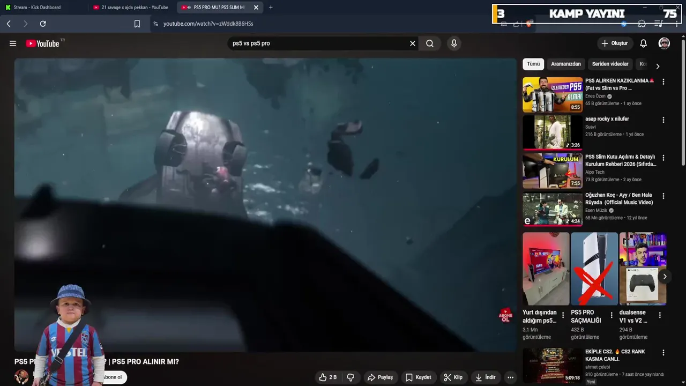
Task: Start voice search with microphone
Action: tap(454, 43)
